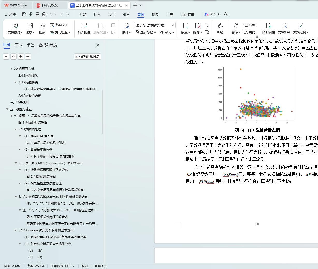Open the 引用 ribbon tab
The height and width of the screenshot is (269, 318).
pos(126,14)
